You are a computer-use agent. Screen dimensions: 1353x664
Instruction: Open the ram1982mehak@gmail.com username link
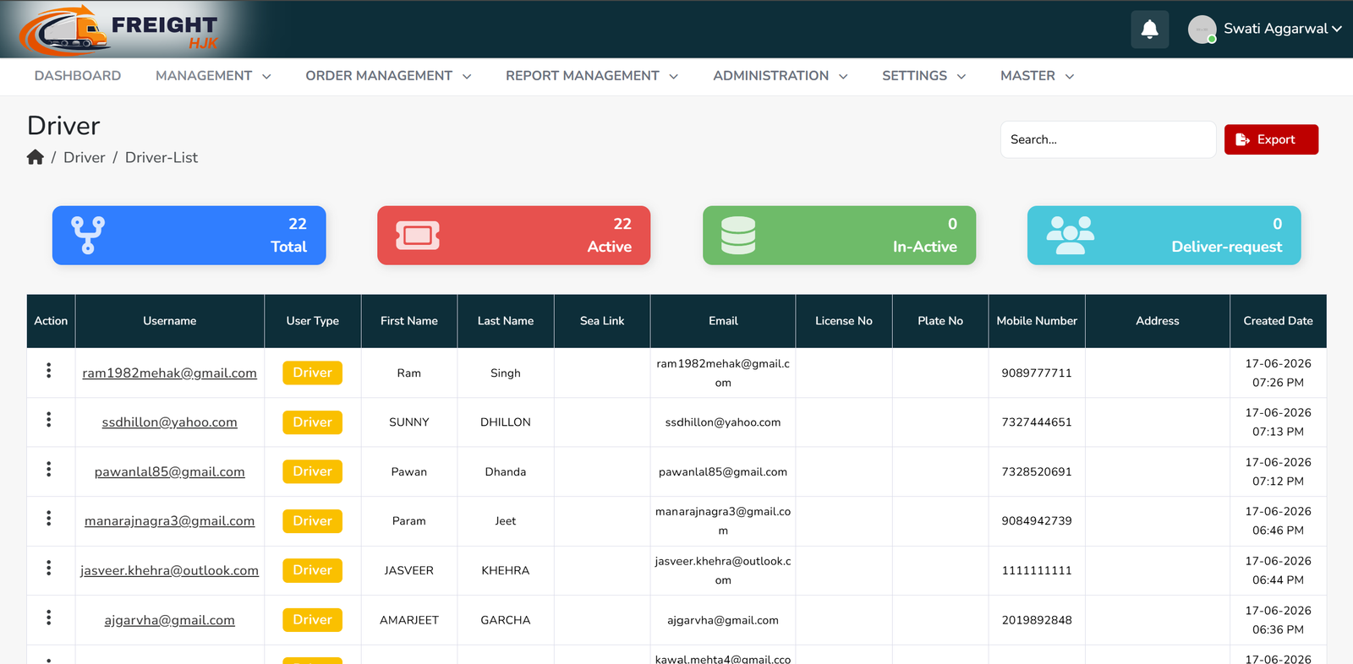point(170,373)
